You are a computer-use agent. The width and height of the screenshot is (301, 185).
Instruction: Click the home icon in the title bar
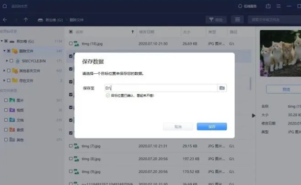[x=5, y=6]
